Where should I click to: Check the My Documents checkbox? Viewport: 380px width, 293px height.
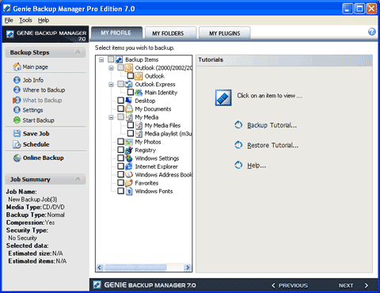[120, 108]
